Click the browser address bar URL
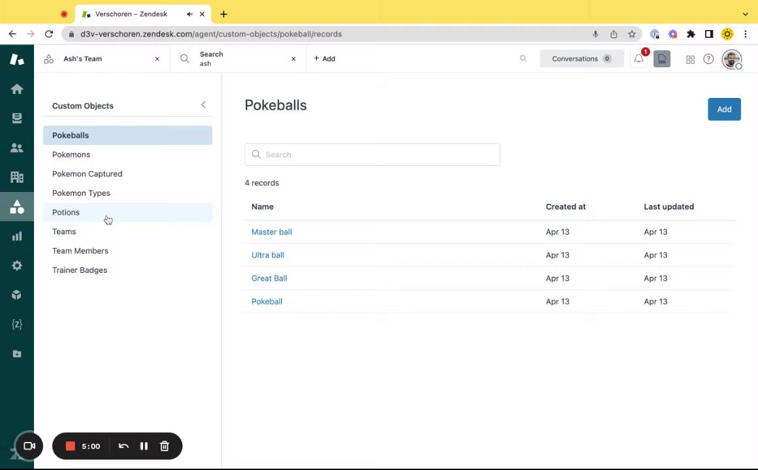 (x=211, y=34)
